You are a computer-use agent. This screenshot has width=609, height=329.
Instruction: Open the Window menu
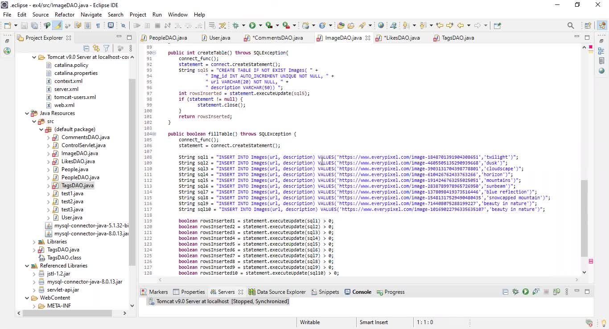[177, 14]
